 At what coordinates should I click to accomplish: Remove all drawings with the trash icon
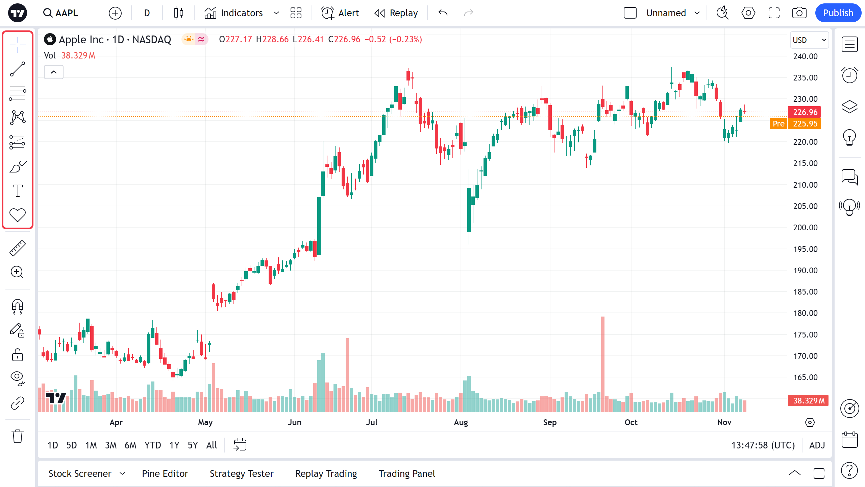point(17,436)
